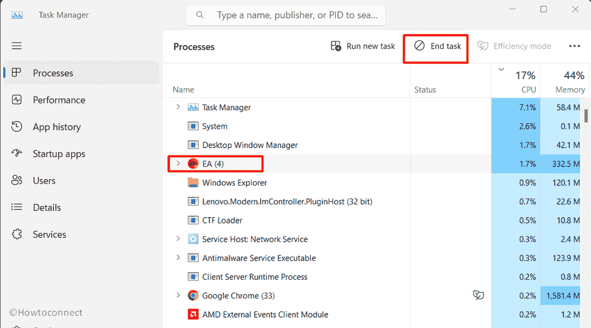This screenshot has width=591, height=328.
Task: Open the Services page
Action: [81, 234]
